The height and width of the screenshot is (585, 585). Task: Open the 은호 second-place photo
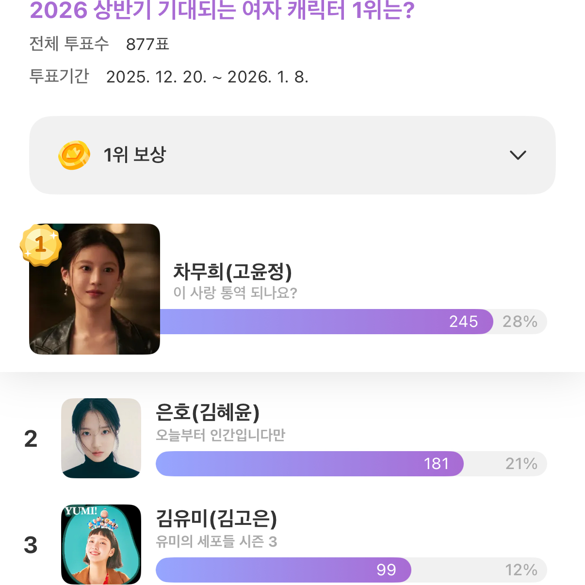click(101, 438)
